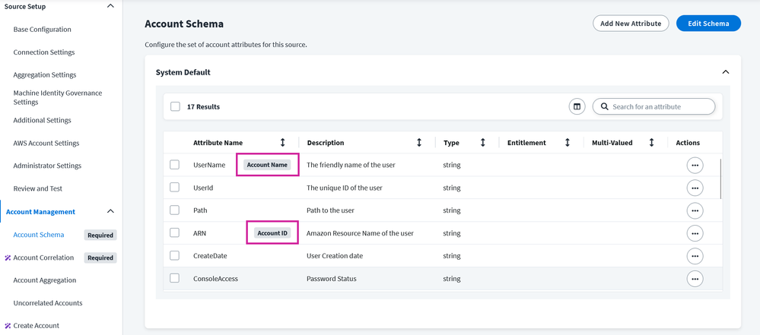Sort by Multi-Valued column arrows
This screenshot has width=760, height=335.
(x=651, y=143)
